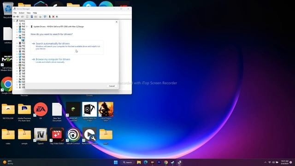This screenshot has width=295, height=166.
Task: Select the video folder on desktop
Action: [x=8, y=136]
